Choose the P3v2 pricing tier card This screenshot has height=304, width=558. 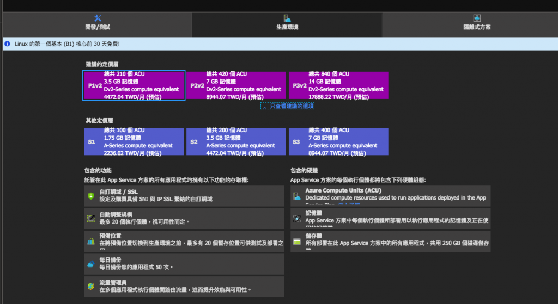click(338, 85)
